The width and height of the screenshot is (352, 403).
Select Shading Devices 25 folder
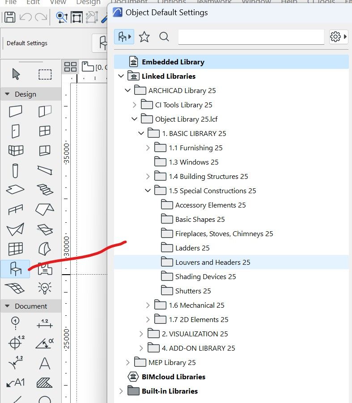tap(198, 276)
